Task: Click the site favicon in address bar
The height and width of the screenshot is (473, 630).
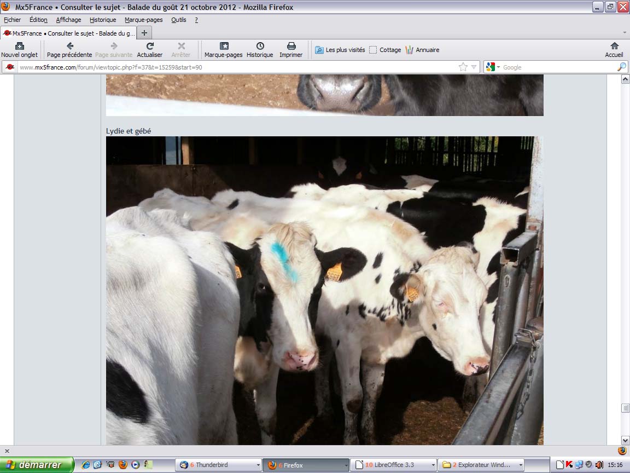Action: point(10,67)
